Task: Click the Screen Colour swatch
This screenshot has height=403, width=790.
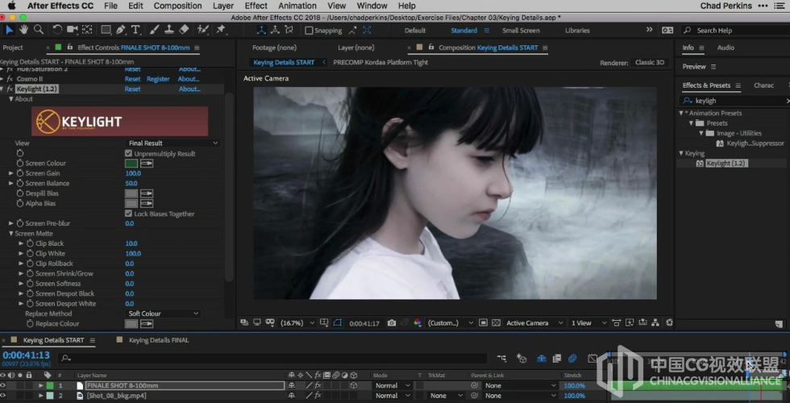Action: pyautogui.click(x=131, y=163)
